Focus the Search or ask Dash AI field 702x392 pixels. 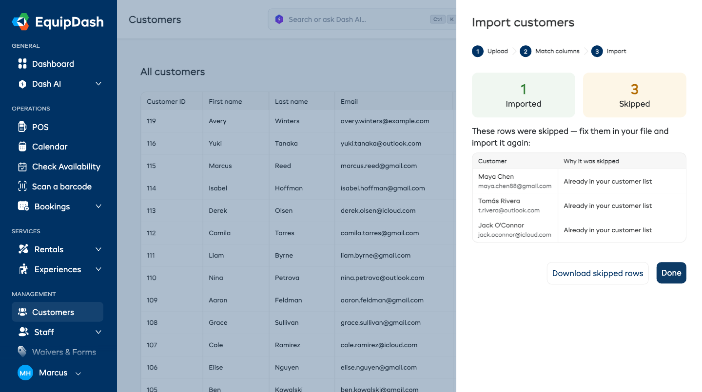pyautogui.click(x=362, y=19)
